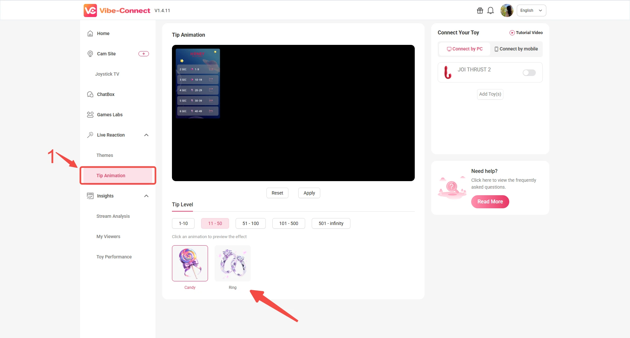Click the Cam Site add plus icon
630x338 pixels.
pos(143,54)
